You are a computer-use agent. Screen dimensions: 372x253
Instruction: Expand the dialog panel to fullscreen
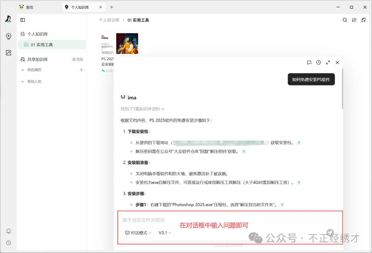click(328, 62)
